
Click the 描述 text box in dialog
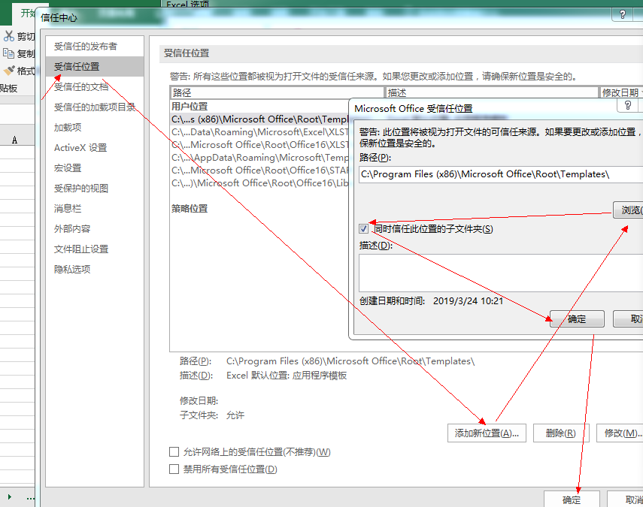501,273
